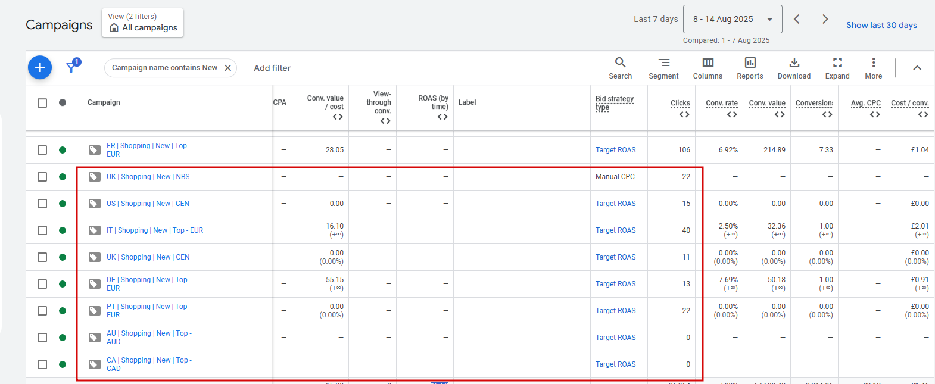Open the PT | Shopping | New | Top - EUR campaign
935x384 pixels.
point(148,311)
